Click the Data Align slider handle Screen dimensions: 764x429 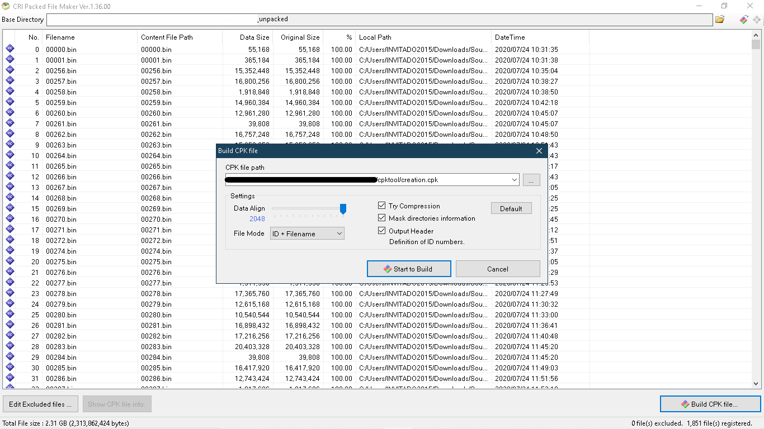(343, 208)
